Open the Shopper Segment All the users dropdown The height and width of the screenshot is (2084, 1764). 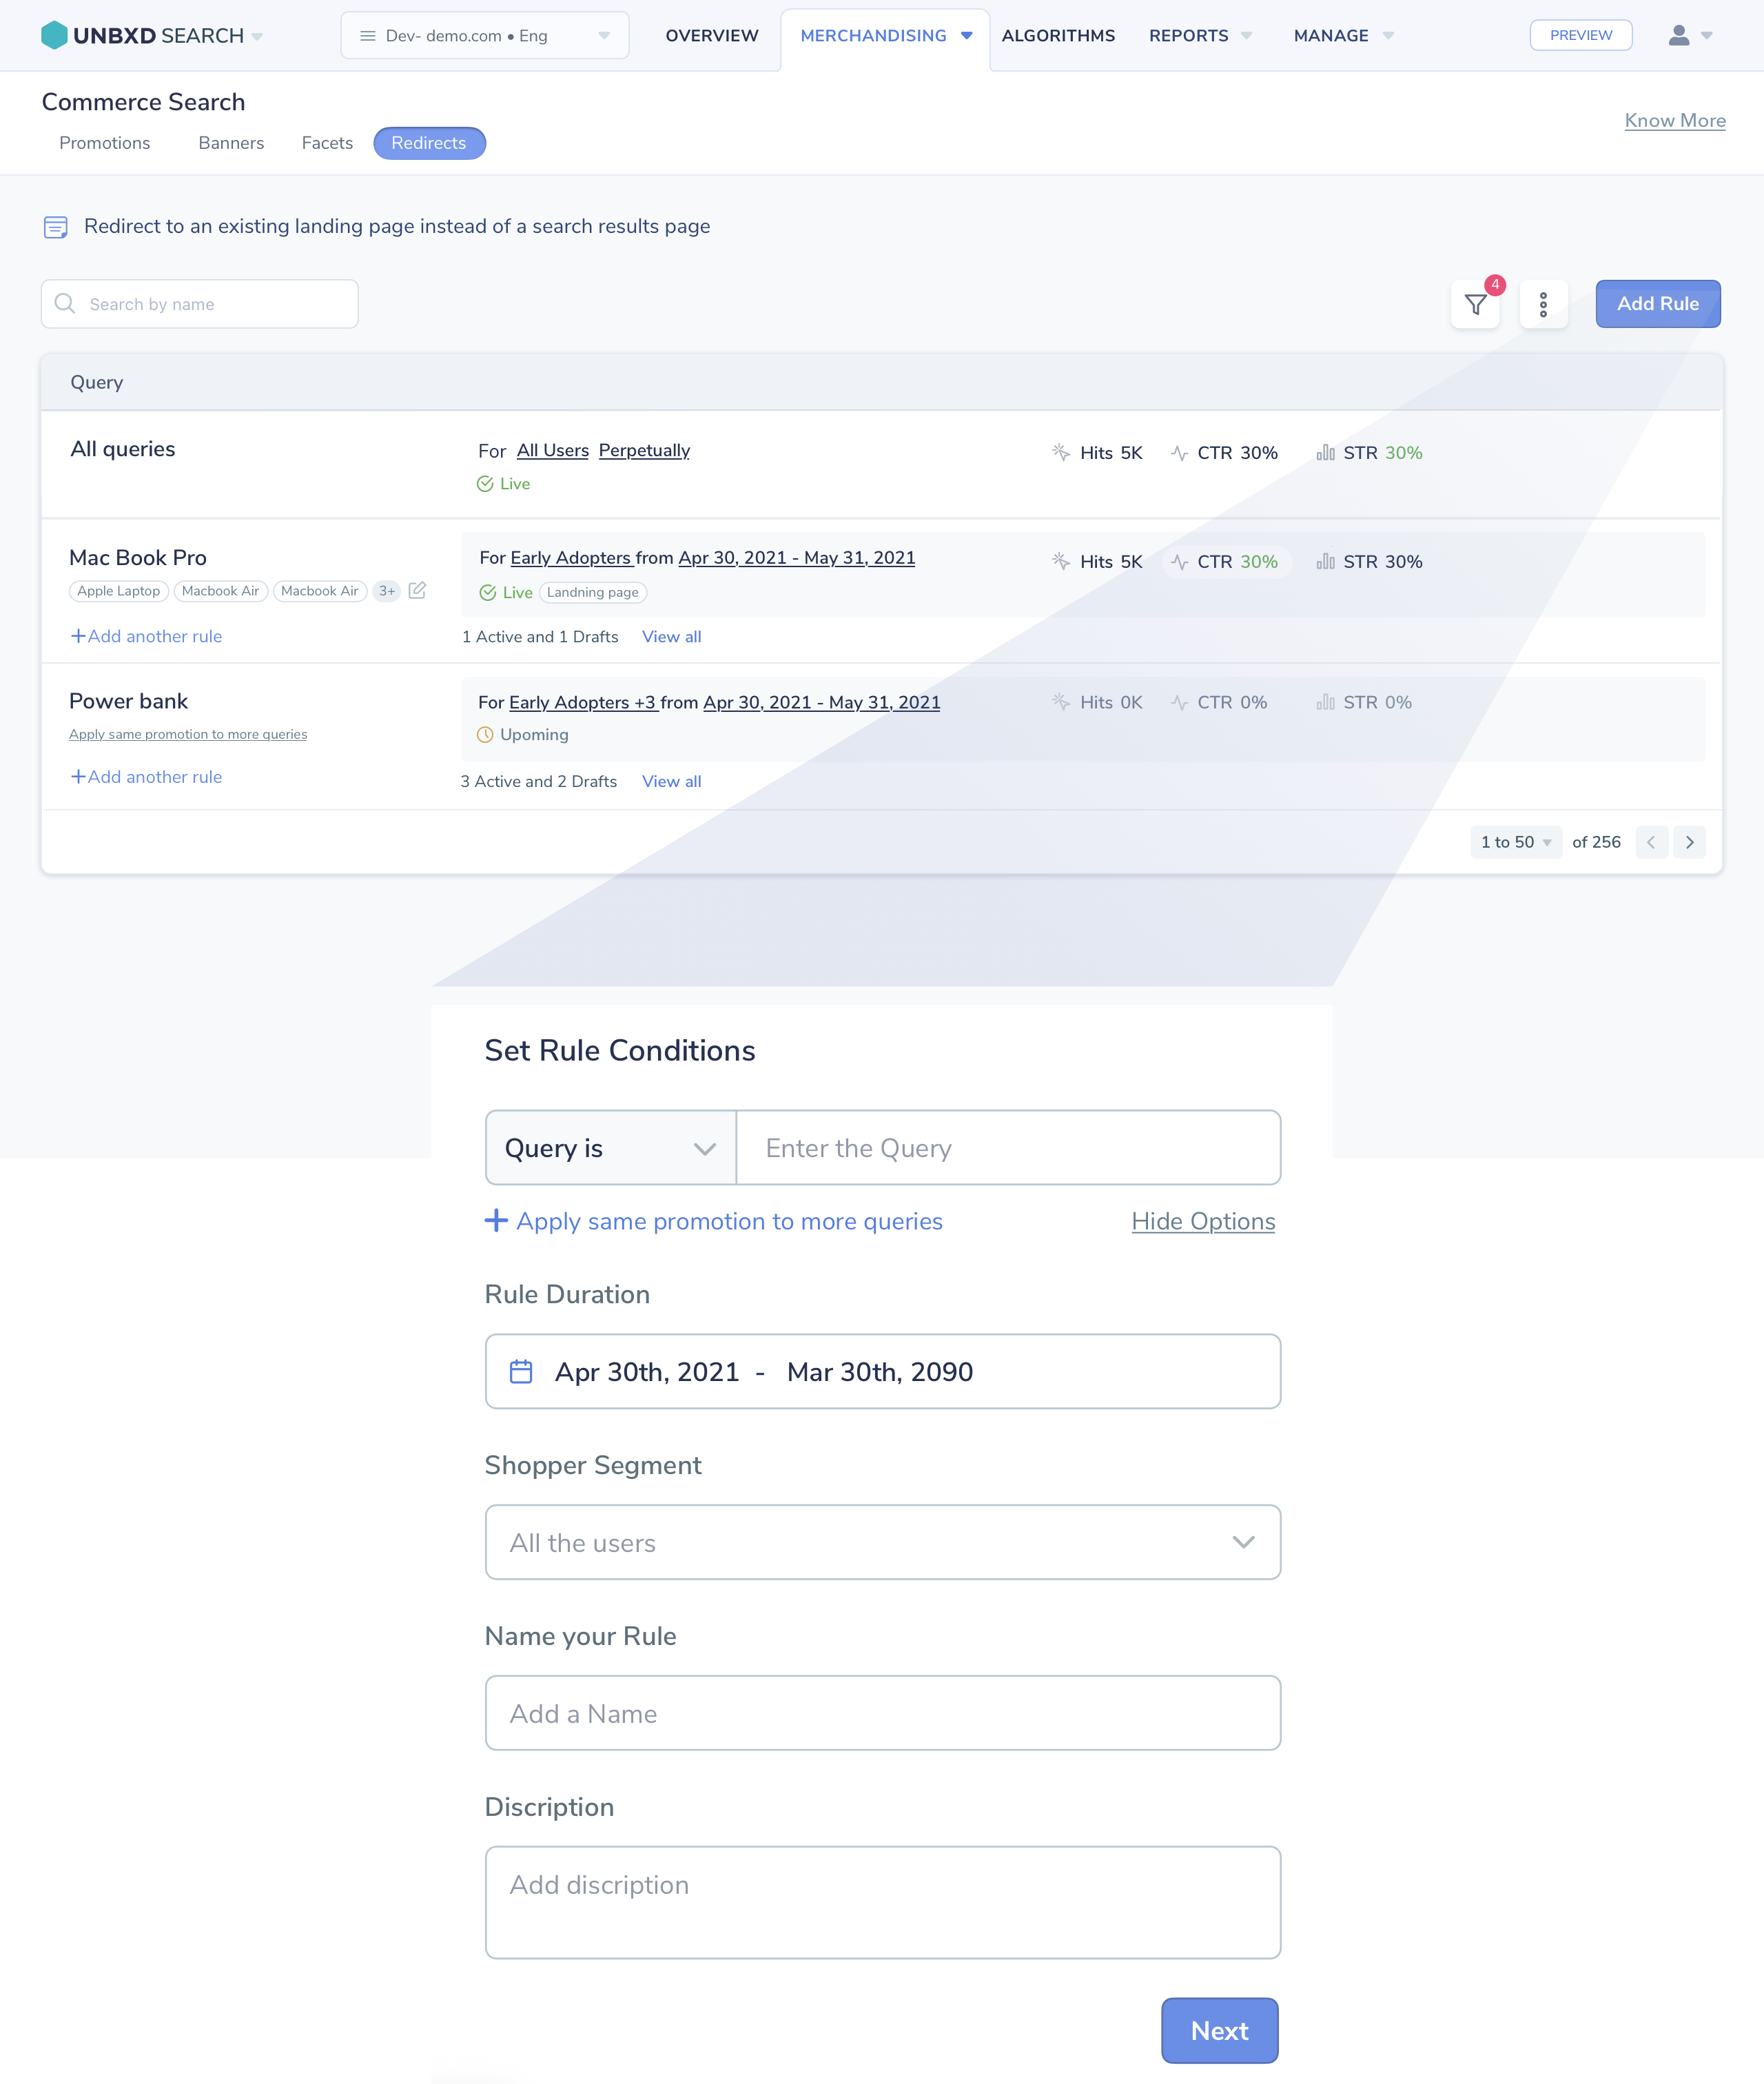(x=882, y=1542)
